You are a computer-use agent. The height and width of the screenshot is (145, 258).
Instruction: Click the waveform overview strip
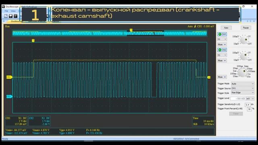point(110,33)
